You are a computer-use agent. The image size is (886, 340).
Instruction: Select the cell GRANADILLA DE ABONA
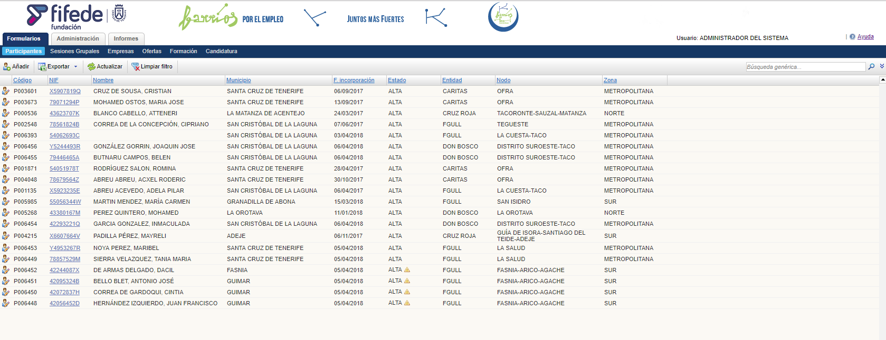[x=261, y=202]
